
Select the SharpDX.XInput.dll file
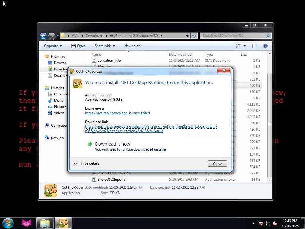point(112,180)
